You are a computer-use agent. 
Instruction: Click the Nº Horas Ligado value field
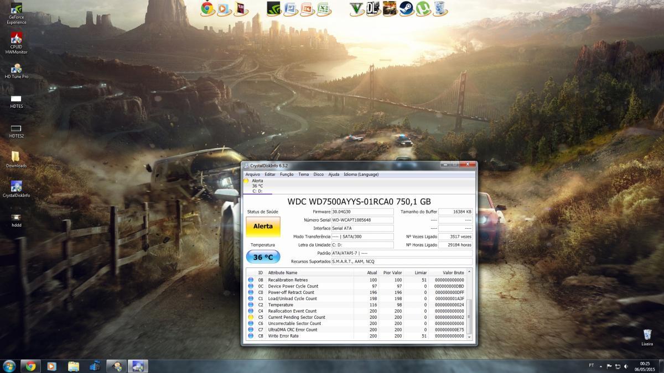pyautogui.click(x=455, y=245)
